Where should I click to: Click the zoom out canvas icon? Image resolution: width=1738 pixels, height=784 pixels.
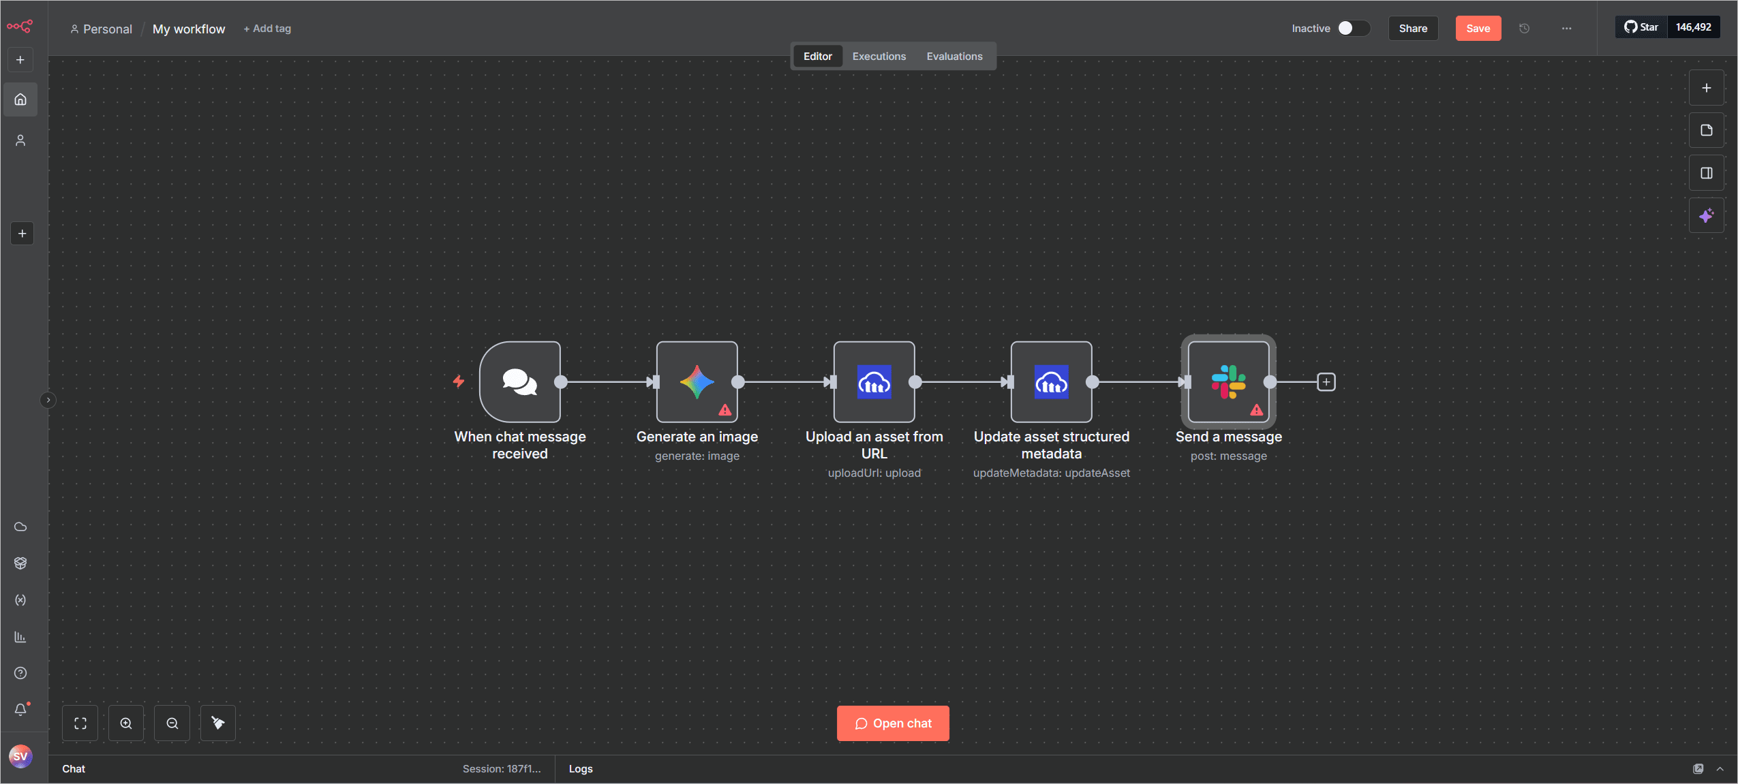172,723
